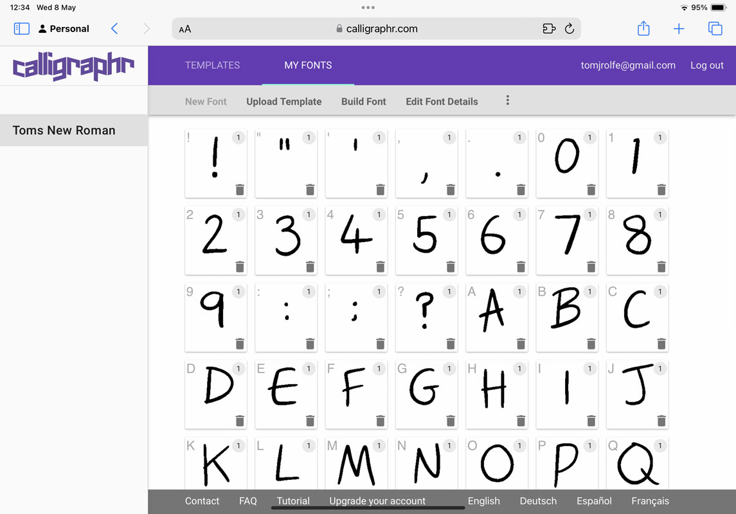
Task: Reload the calligraphr.com page
Action: [570, 29]
